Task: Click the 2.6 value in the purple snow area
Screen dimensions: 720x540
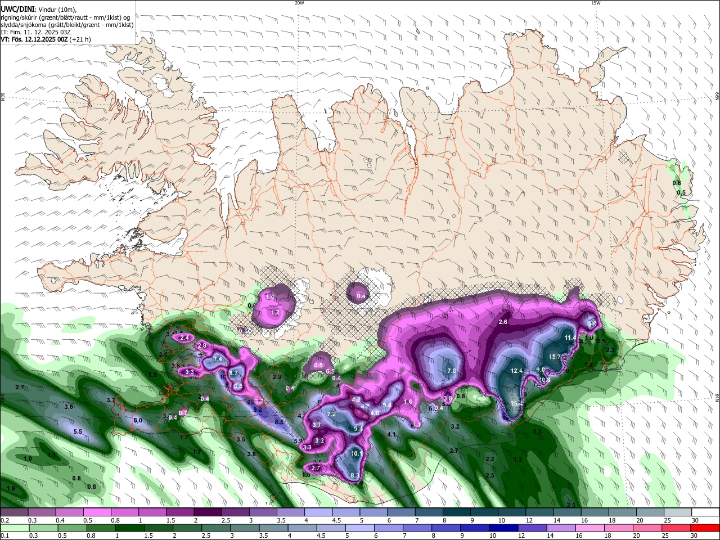Action: (x=503, y=322)
